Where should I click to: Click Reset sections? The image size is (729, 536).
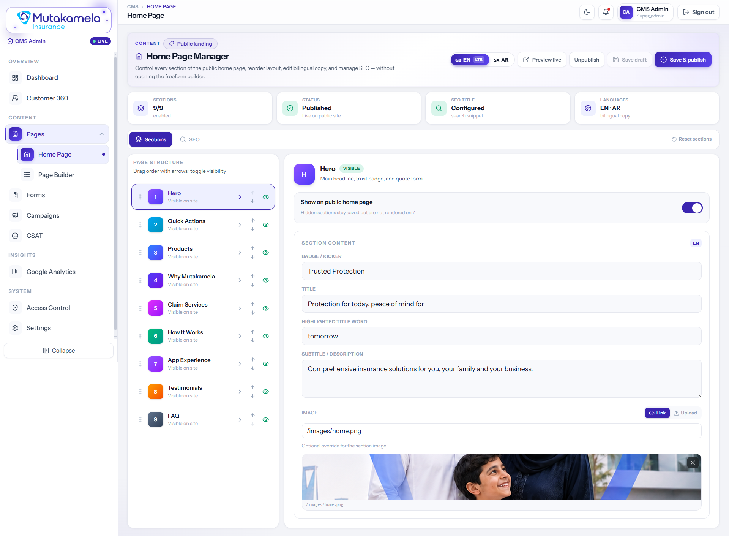click(x=691, y=139)
